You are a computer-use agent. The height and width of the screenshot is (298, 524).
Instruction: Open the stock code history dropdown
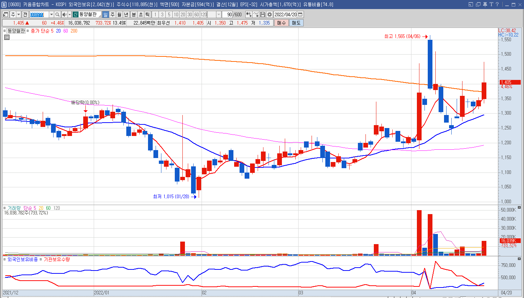click(51, 14)
